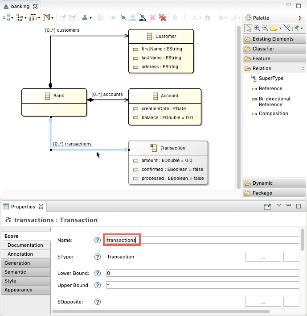
Task: Click the light green Show LABEL icon
Action: point(133,18)
